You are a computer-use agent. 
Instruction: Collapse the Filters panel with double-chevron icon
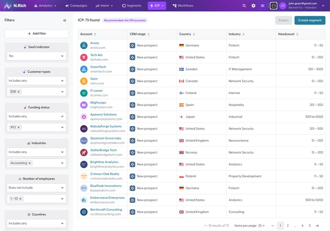(65, 20)
